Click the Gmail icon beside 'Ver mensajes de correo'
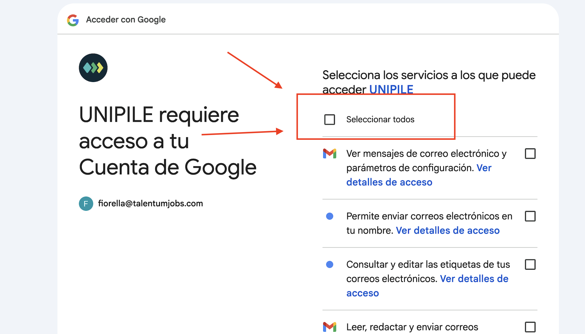 pos(330,153)
